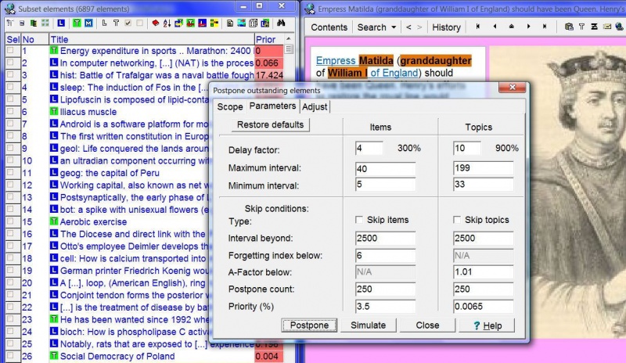Screen dimensions: 626x363
Task: Click the Items Priority (%) field
Action: (x=385, y=307)
